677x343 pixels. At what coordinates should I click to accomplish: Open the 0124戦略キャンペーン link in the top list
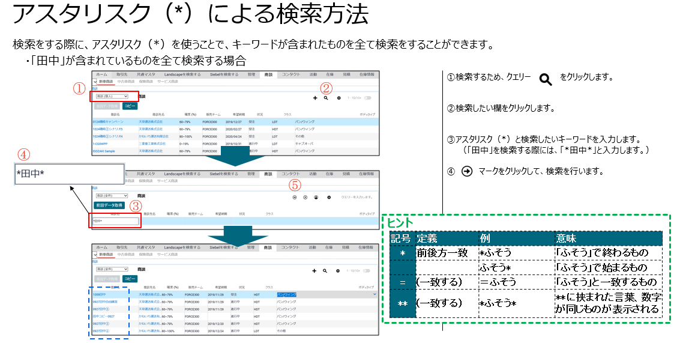[108, 121]
